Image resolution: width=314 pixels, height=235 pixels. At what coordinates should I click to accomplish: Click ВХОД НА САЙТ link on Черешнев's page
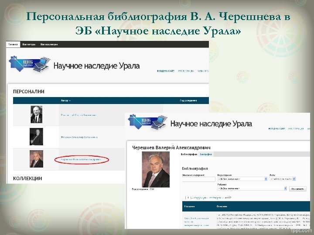coord(276,129)
